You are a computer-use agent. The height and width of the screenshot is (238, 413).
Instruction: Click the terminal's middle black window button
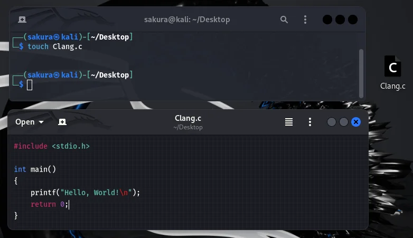(340, 20)
